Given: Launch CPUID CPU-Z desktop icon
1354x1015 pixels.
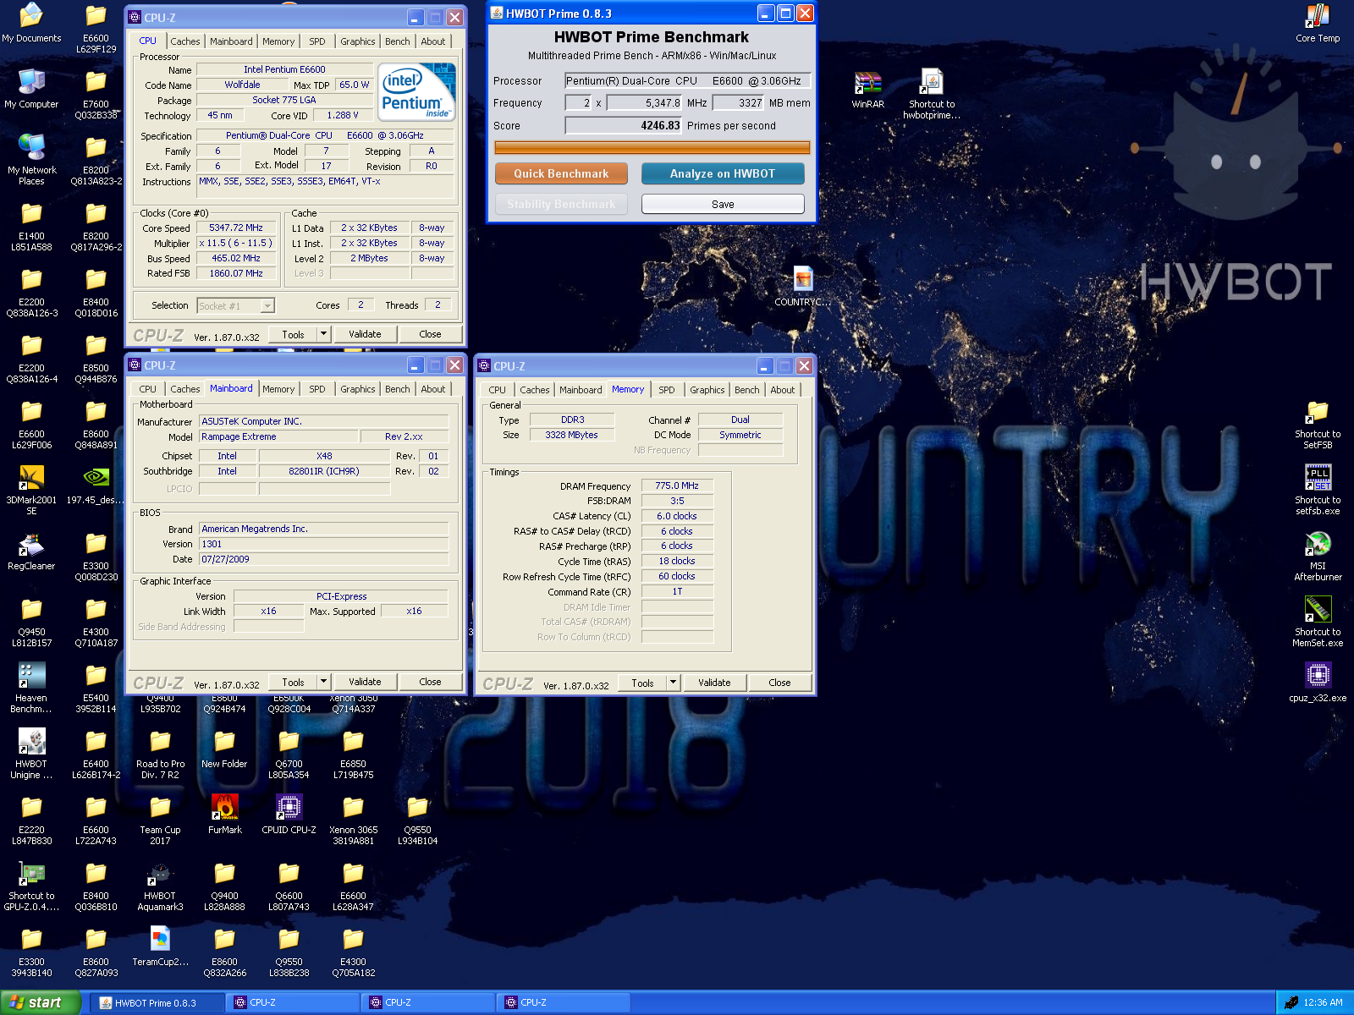Looking at the screenshot, I should pos(289,808).
